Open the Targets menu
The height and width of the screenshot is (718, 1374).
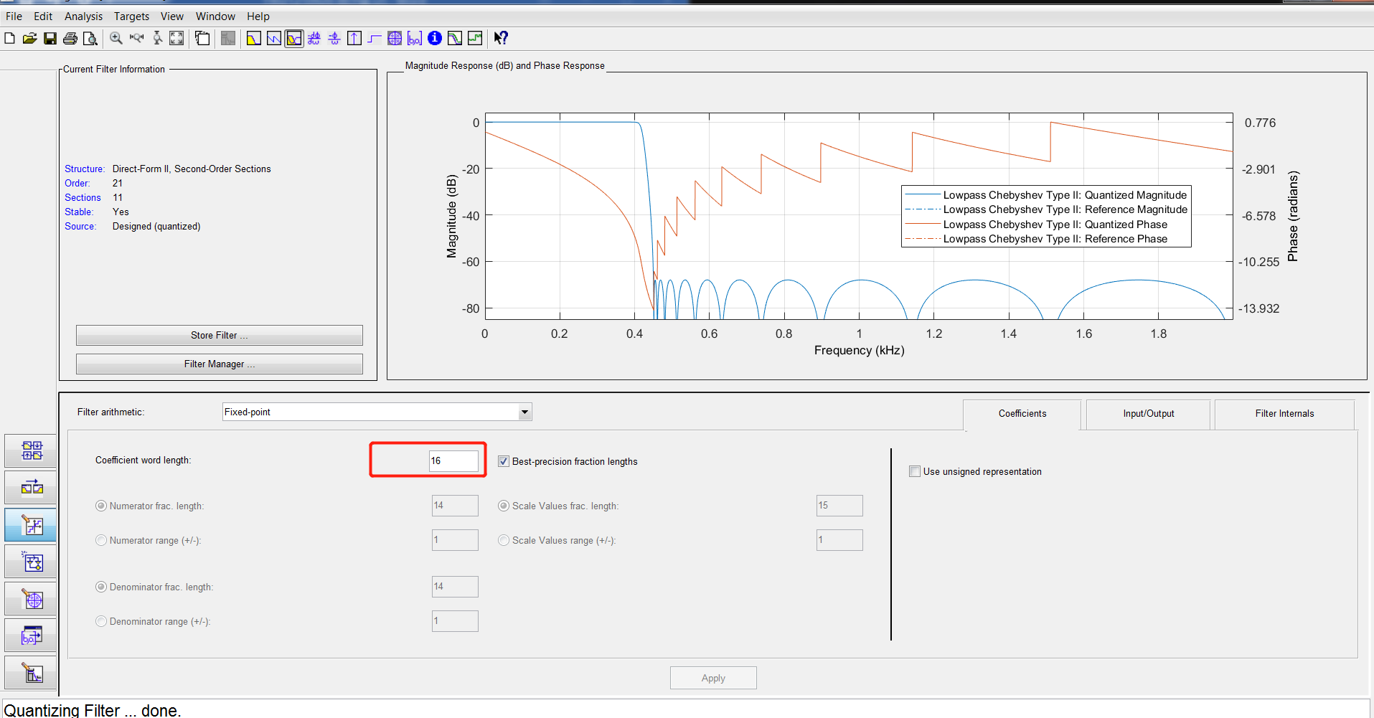[131, 16]
